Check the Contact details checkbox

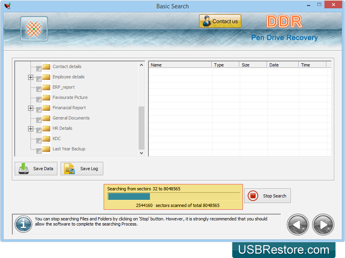[39, 68]
